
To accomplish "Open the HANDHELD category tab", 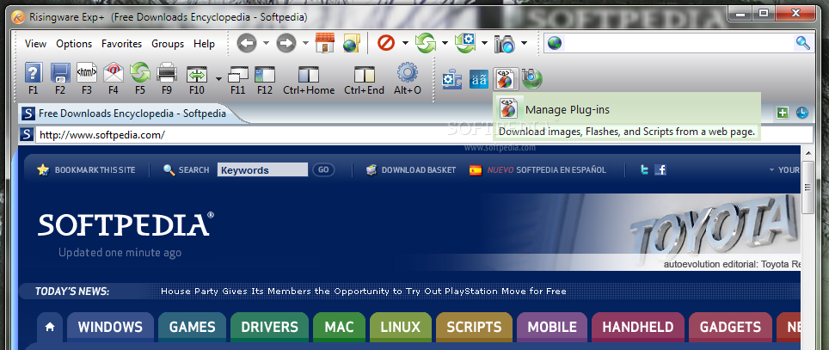I will pos(637,328).
